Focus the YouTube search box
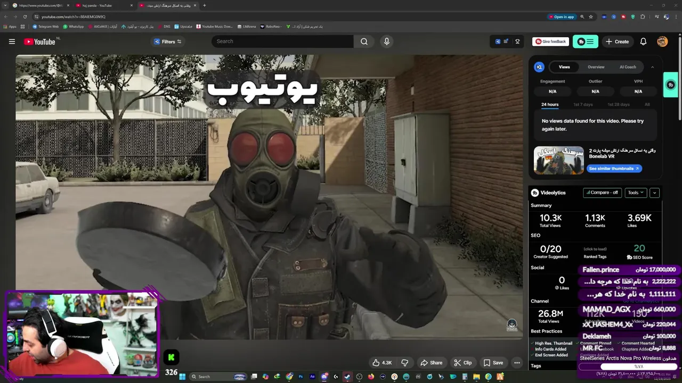This screenshot has height=383, width=682. click(282, 41)
